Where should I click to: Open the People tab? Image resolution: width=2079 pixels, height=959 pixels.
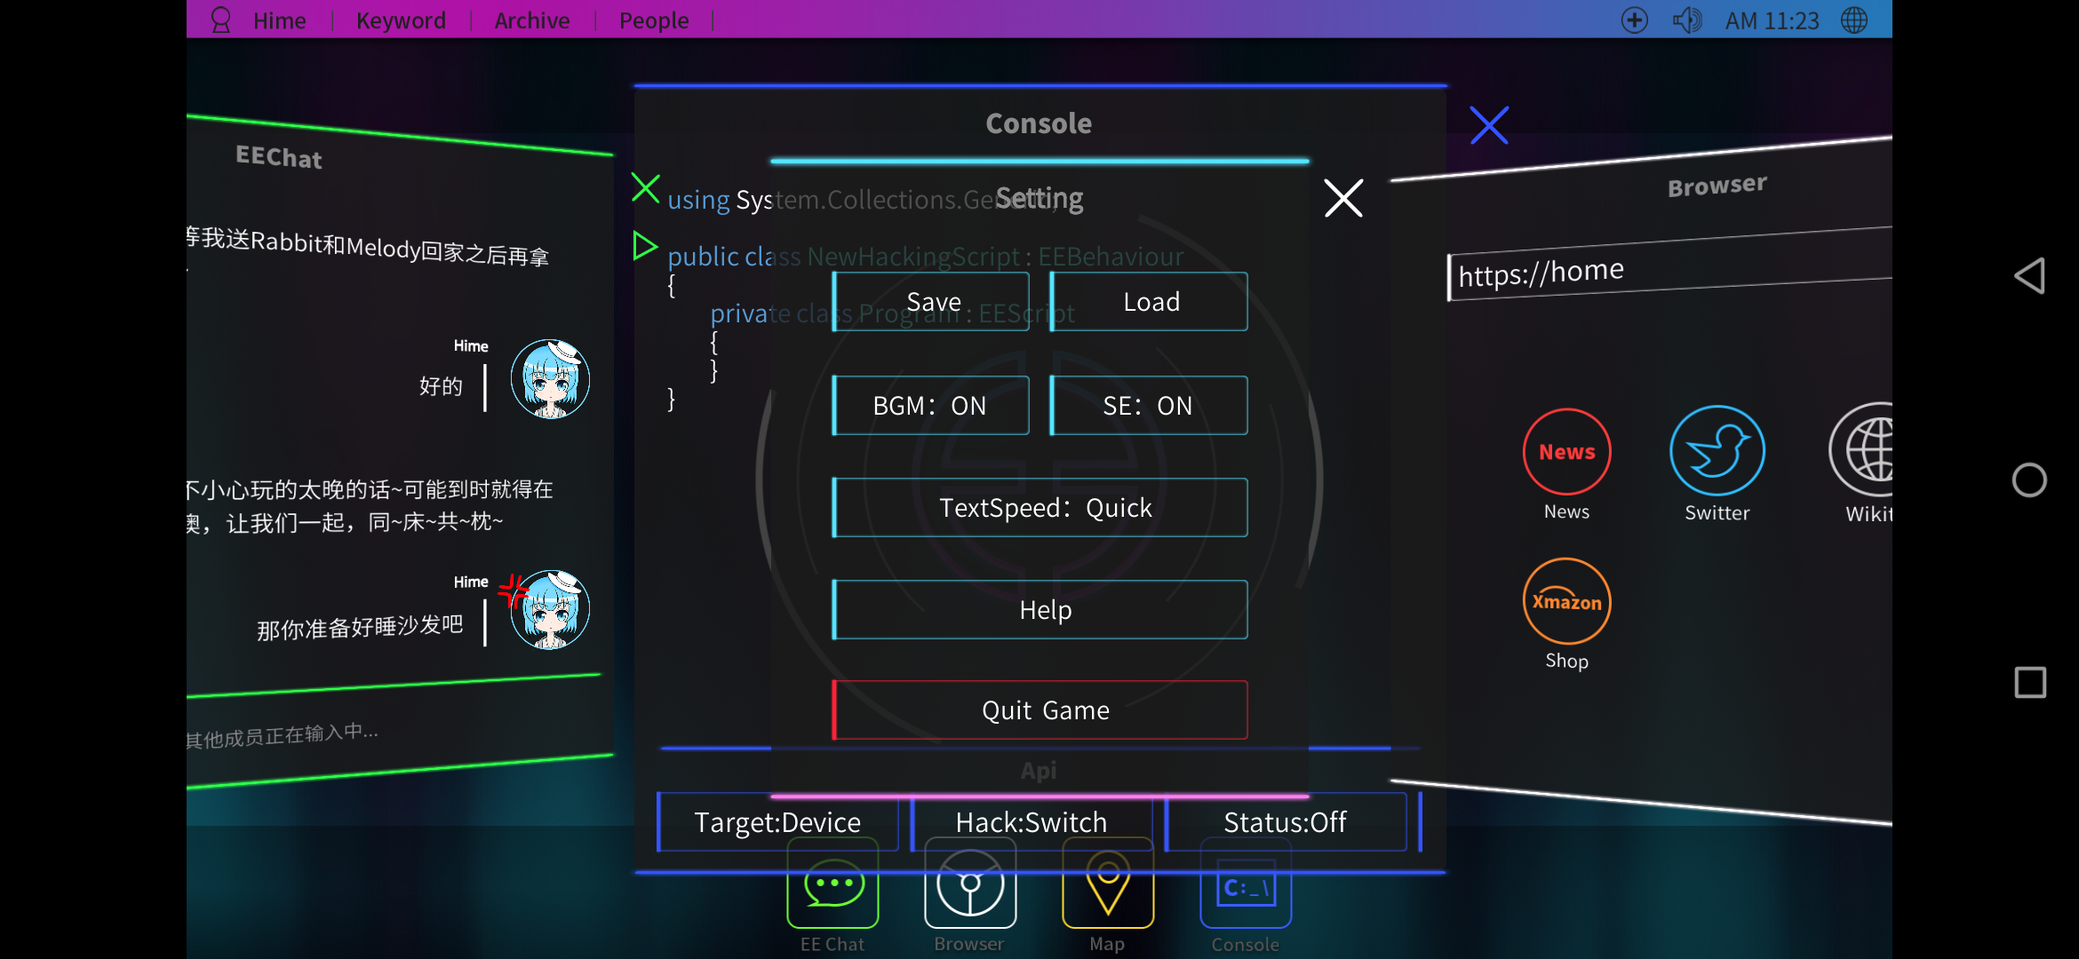[654, 20]
